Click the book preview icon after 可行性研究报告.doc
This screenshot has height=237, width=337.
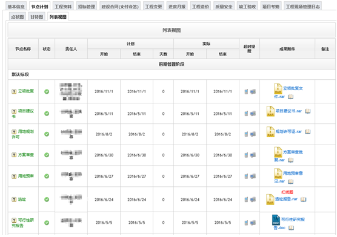point(291,228)
